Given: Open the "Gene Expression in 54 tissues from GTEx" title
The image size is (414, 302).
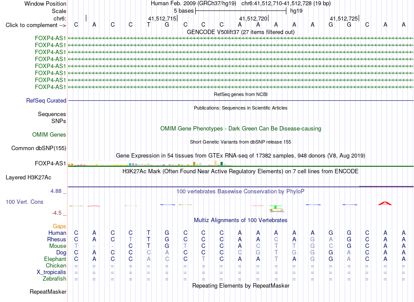Looking at the screenshot, I should pyautogui.click(x=241, y=155).
